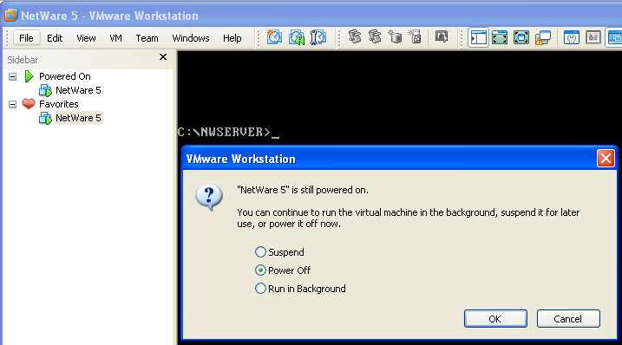Select NetWare 5 text under Favorites
This screenshot has width=622, height=345.
pos(79,118)
